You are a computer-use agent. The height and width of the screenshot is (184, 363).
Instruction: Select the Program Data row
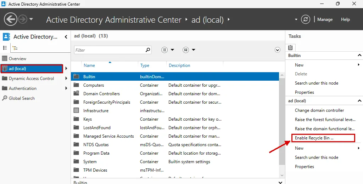175,153
